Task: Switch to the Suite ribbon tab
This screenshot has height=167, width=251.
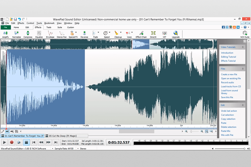Action: click(60, 27)
